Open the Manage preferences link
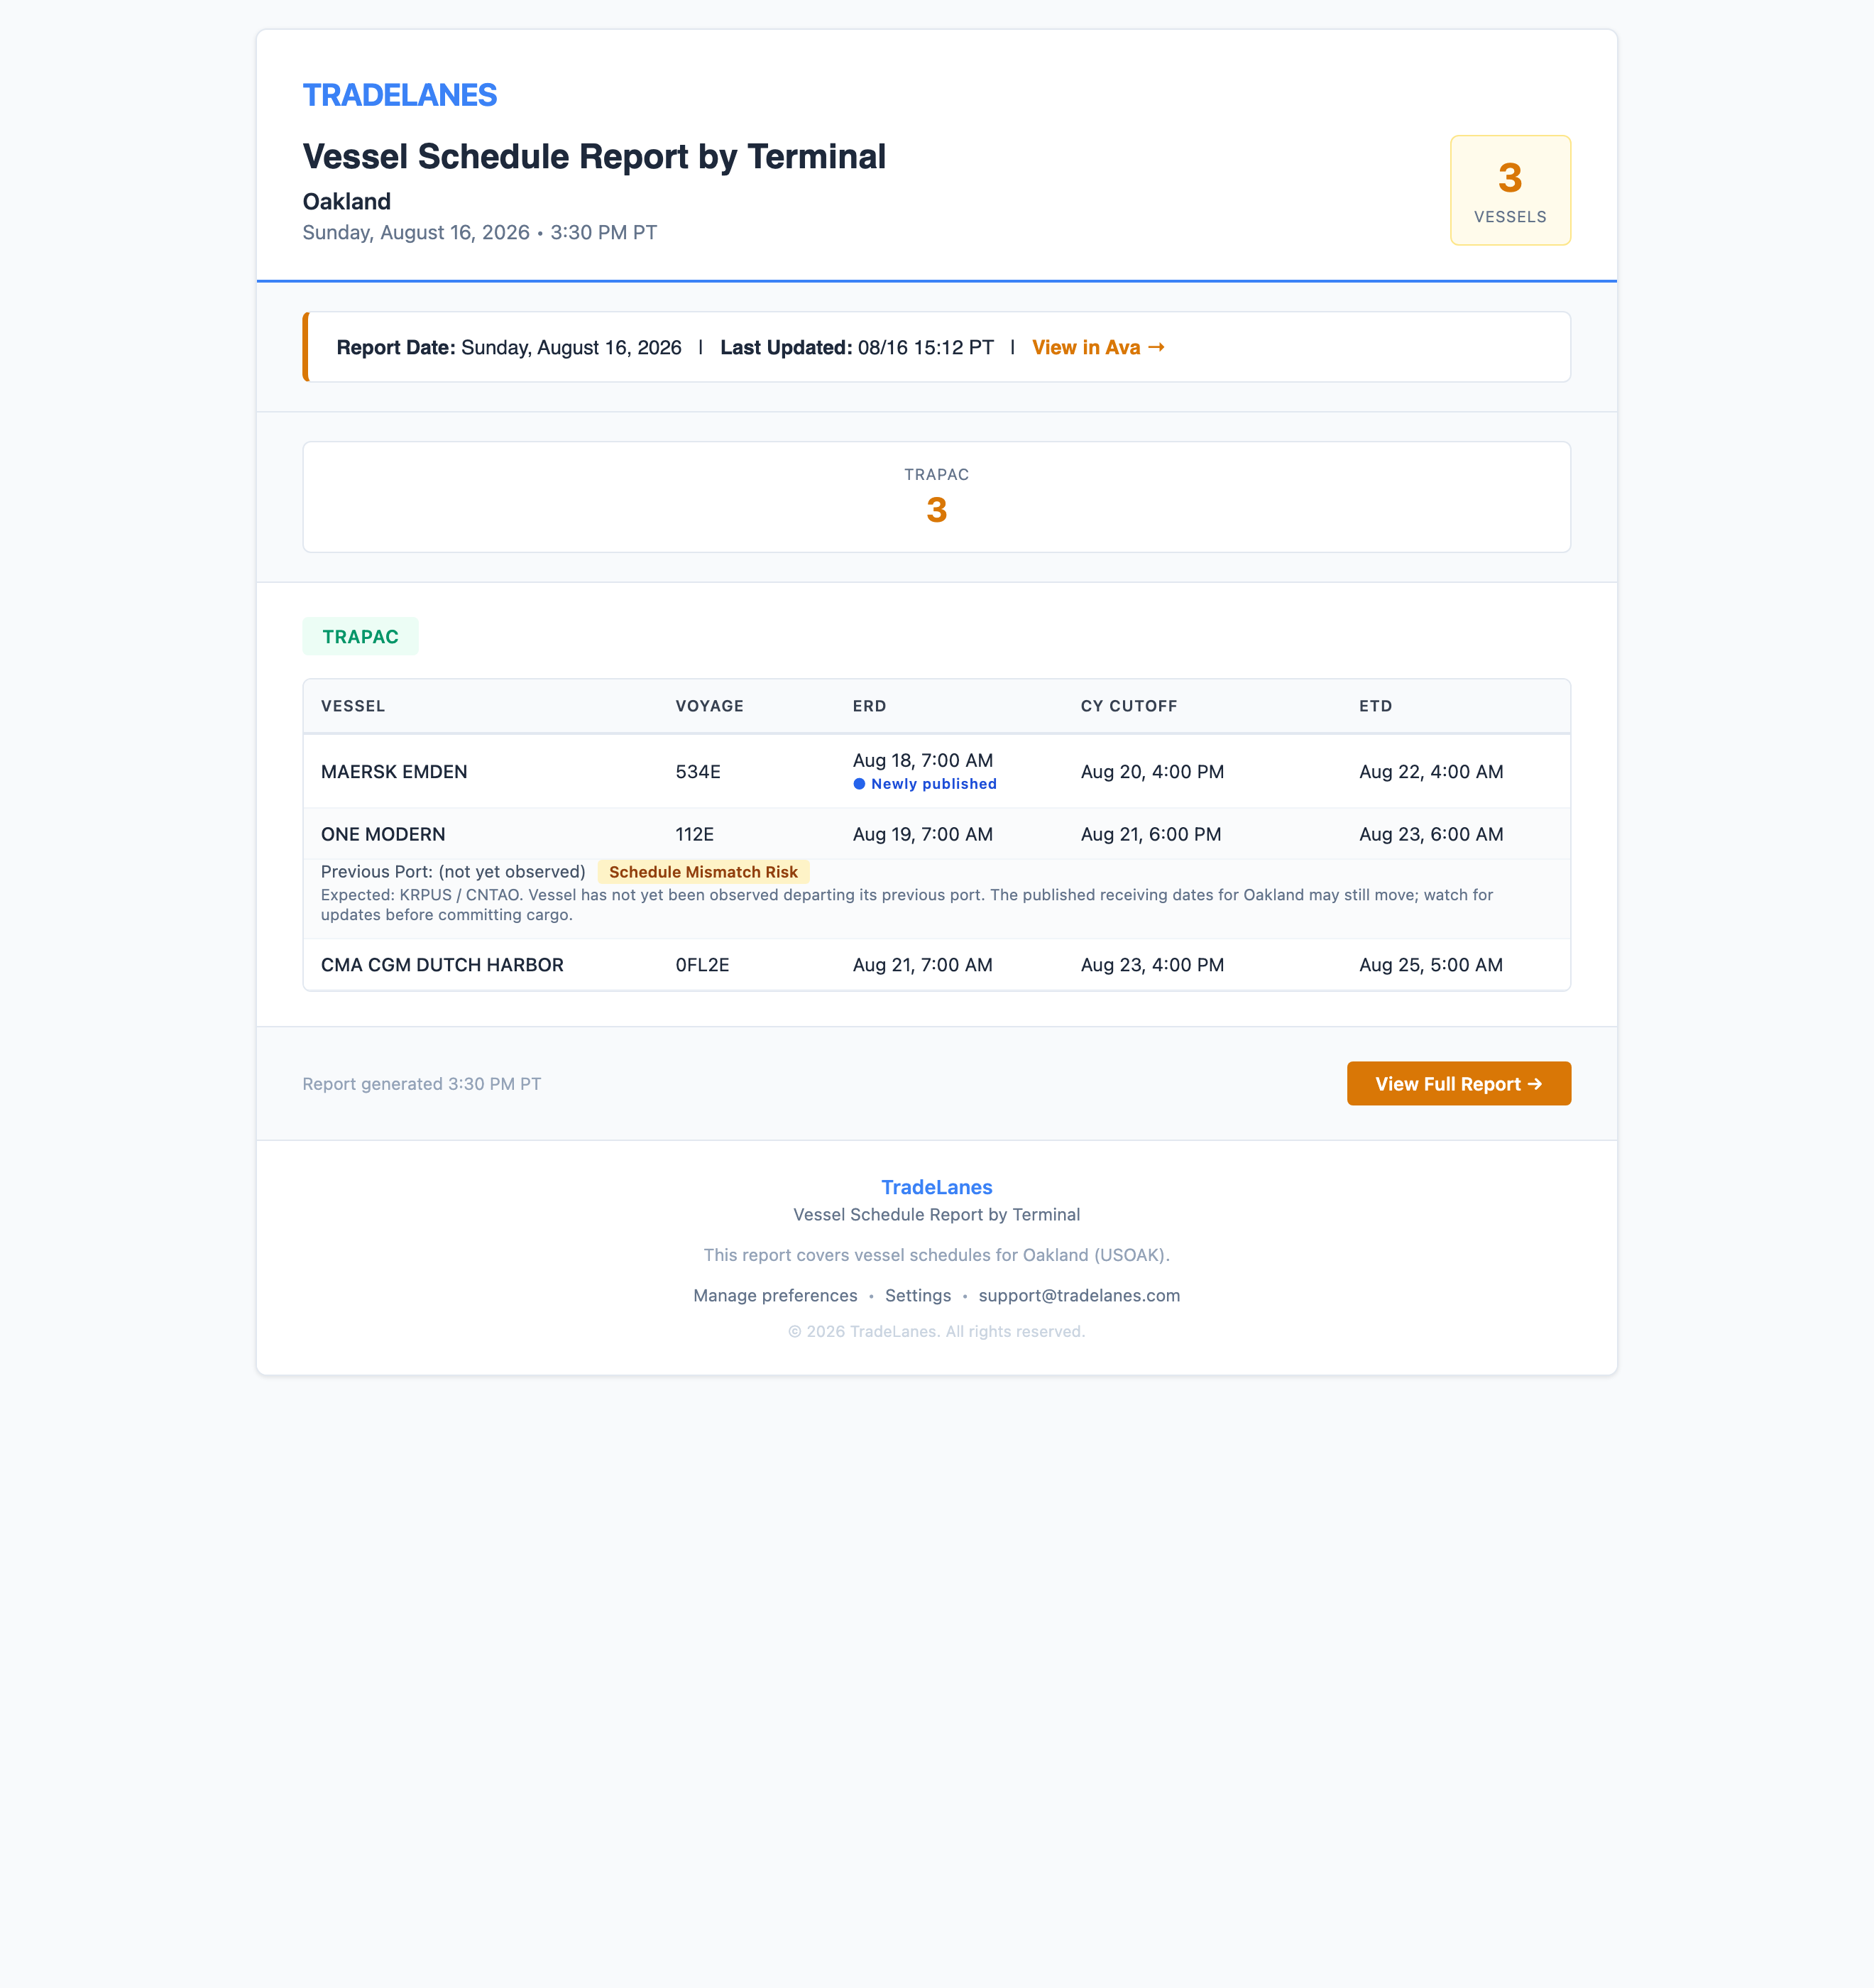 coord(775,1295)
